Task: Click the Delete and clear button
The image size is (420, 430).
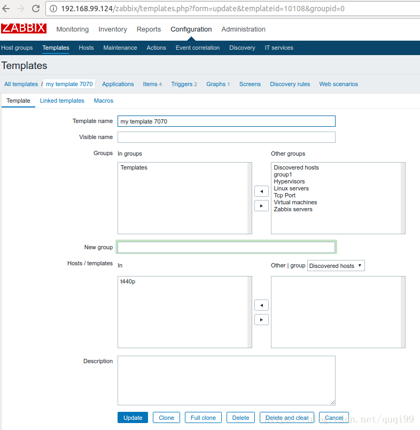Action: click(287, 418)
